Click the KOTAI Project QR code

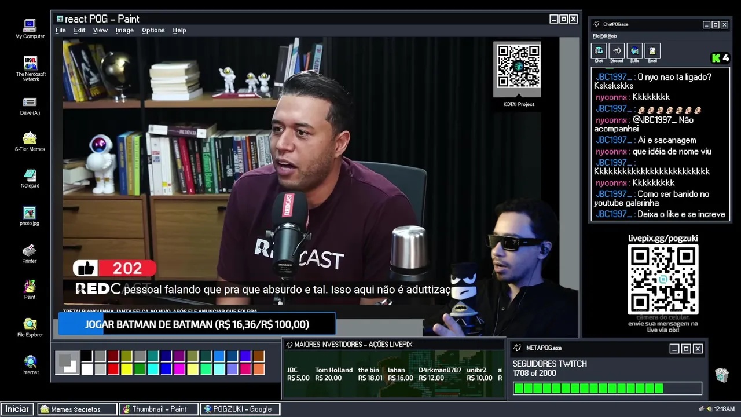coord(518,65)
